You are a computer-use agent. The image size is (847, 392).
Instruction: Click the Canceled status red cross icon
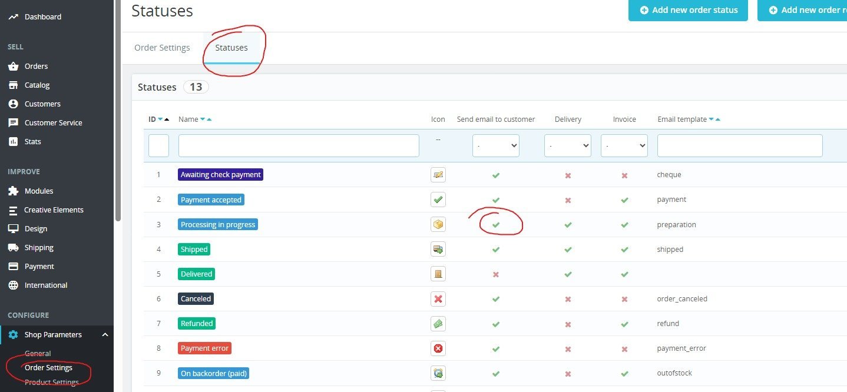pos(438,299)
